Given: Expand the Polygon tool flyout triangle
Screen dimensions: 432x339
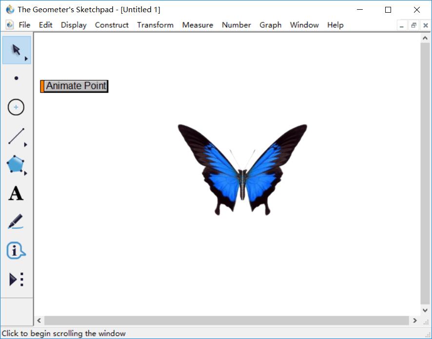Looking at the screenshot, I should coord(26,173).
